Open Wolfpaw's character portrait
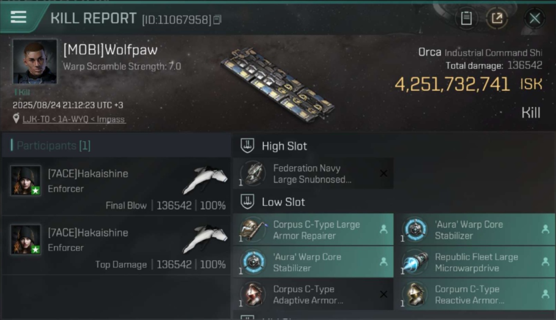 click(35, 61)
